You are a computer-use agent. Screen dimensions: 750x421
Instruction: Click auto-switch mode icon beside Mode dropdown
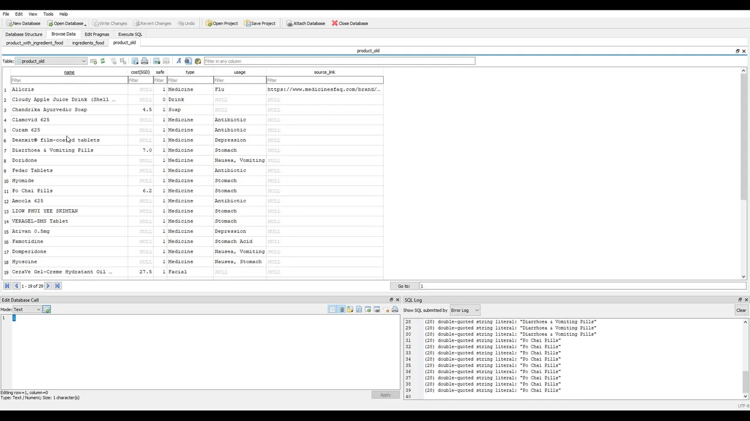coord(47,309)
